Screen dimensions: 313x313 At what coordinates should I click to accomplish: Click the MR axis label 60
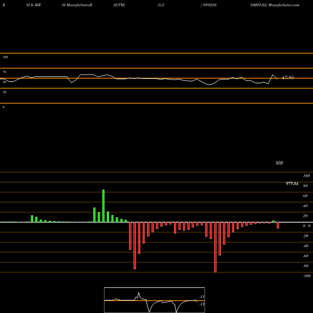[x=305, y=196]
